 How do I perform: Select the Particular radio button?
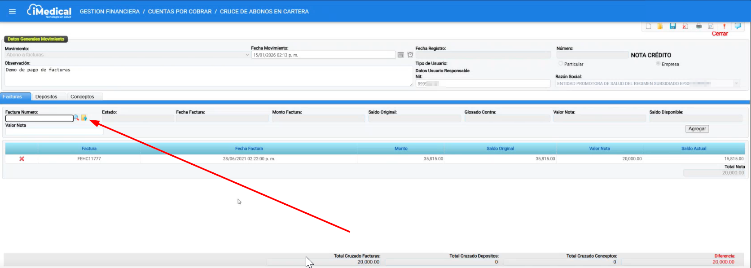click(x=561, y=64)
